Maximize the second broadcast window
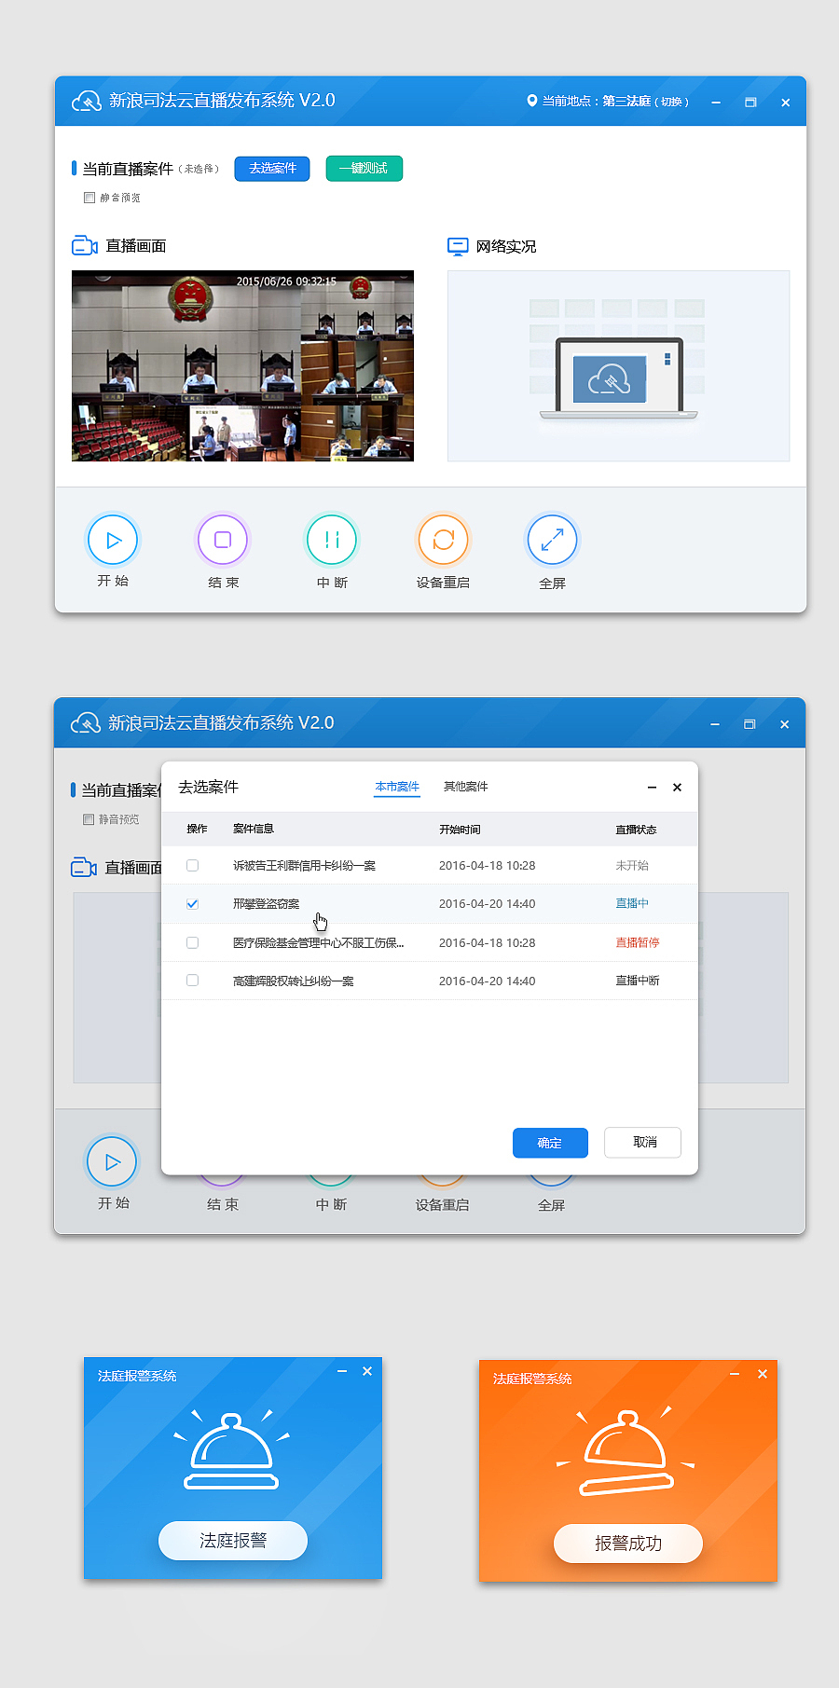 [750, 724]
